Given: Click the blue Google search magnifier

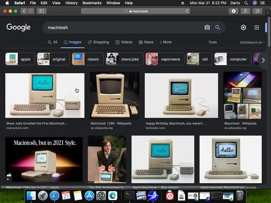Looking at the screenshot, I should (218, 27).
